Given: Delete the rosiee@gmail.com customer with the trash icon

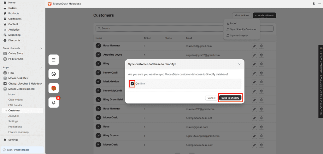Looking at the screenshot, I should coord(261,127).
